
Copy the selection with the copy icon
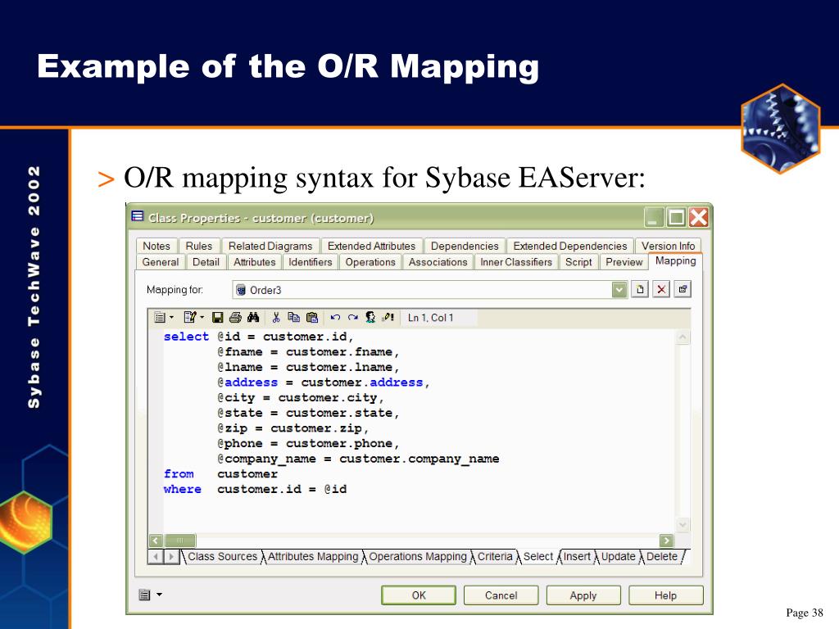point(294,317)
